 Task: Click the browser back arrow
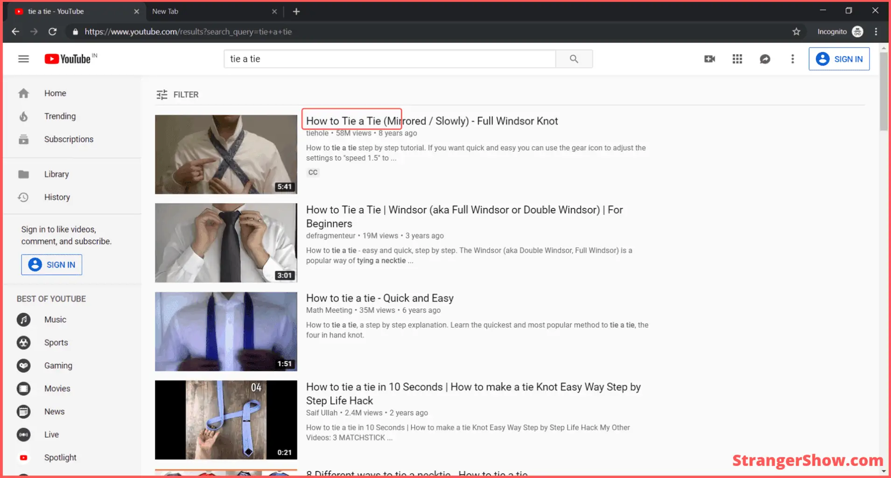click(15, 31)
